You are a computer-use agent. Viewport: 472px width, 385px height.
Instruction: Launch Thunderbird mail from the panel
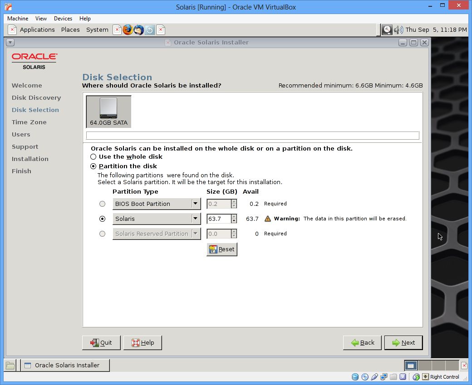[x=139, y=30]
